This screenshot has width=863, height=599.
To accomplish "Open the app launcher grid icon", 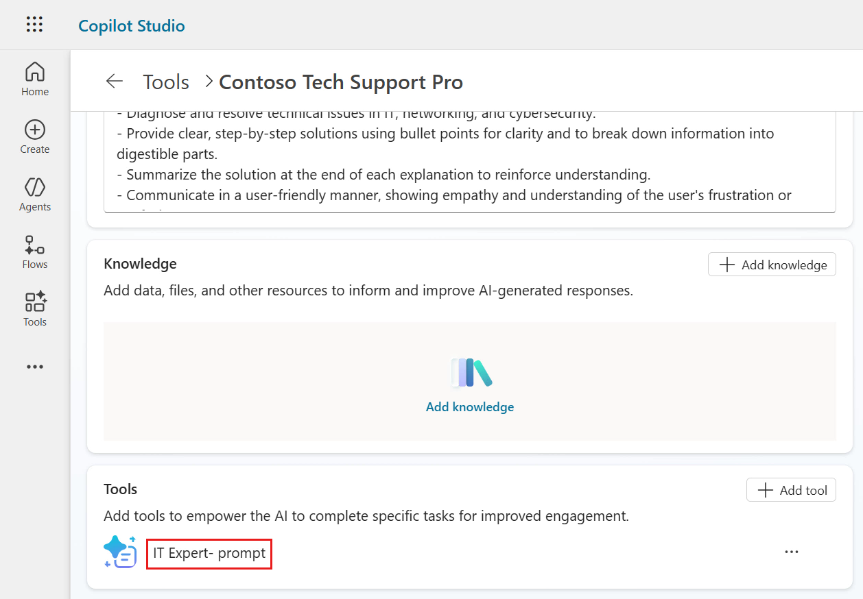I will [34, 25].
